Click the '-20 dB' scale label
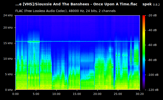163x100 pixels. [x=152, y=15]
